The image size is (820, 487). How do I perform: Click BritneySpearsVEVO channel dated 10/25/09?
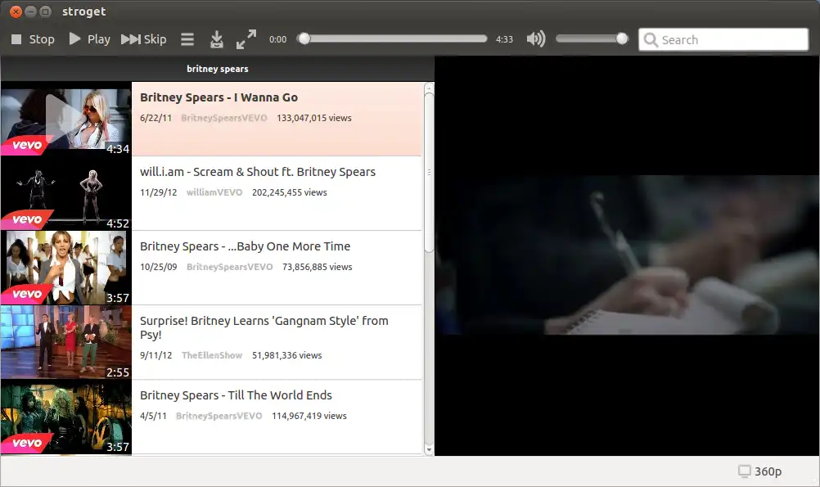click(x=230, y=267)
